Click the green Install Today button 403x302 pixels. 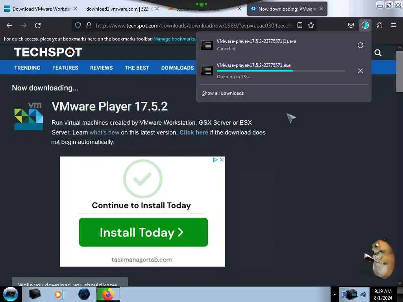pos(143,232)
